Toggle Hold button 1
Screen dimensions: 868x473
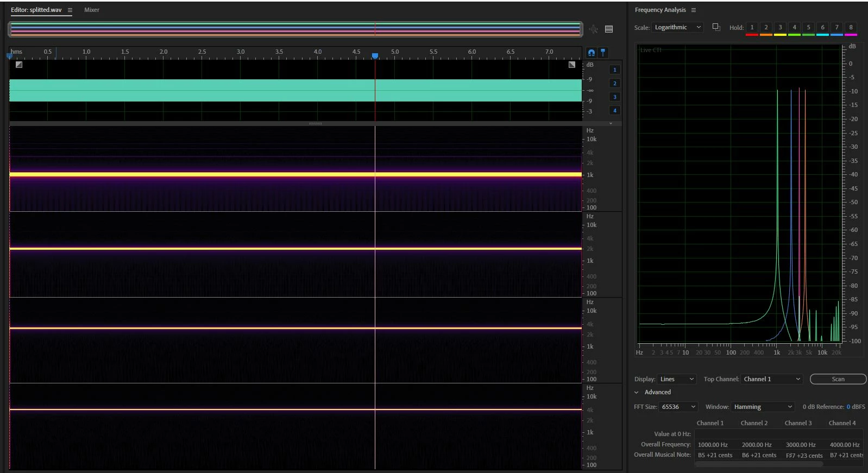[x=752, y=27]
